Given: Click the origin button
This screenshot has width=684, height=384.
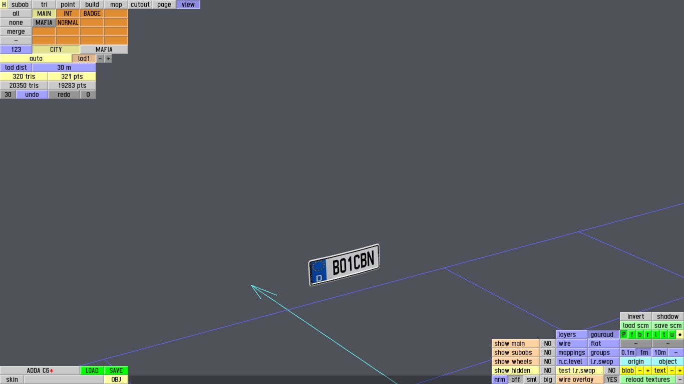Looking at the screenshot, I should (x=636, y=361).
